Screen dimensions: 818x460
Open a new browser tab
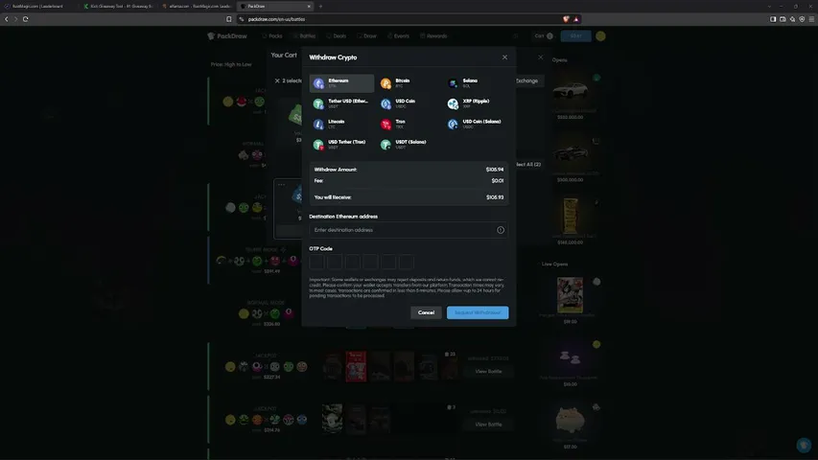click(x=320, y=7)
